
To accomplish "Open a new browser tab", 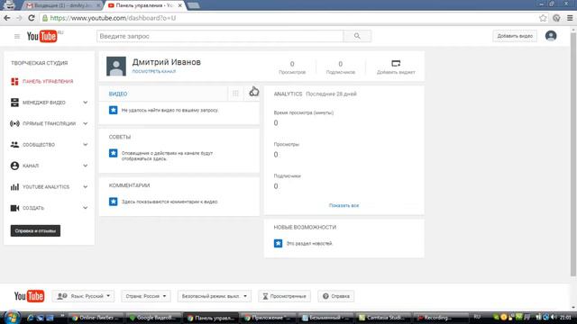I will 193,5.
